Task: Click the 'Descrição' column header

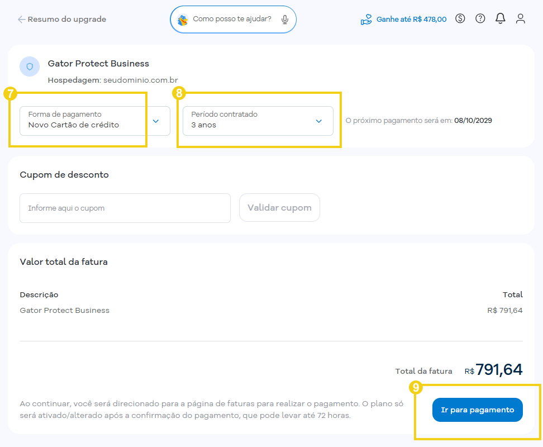Action: click(39, 294)
